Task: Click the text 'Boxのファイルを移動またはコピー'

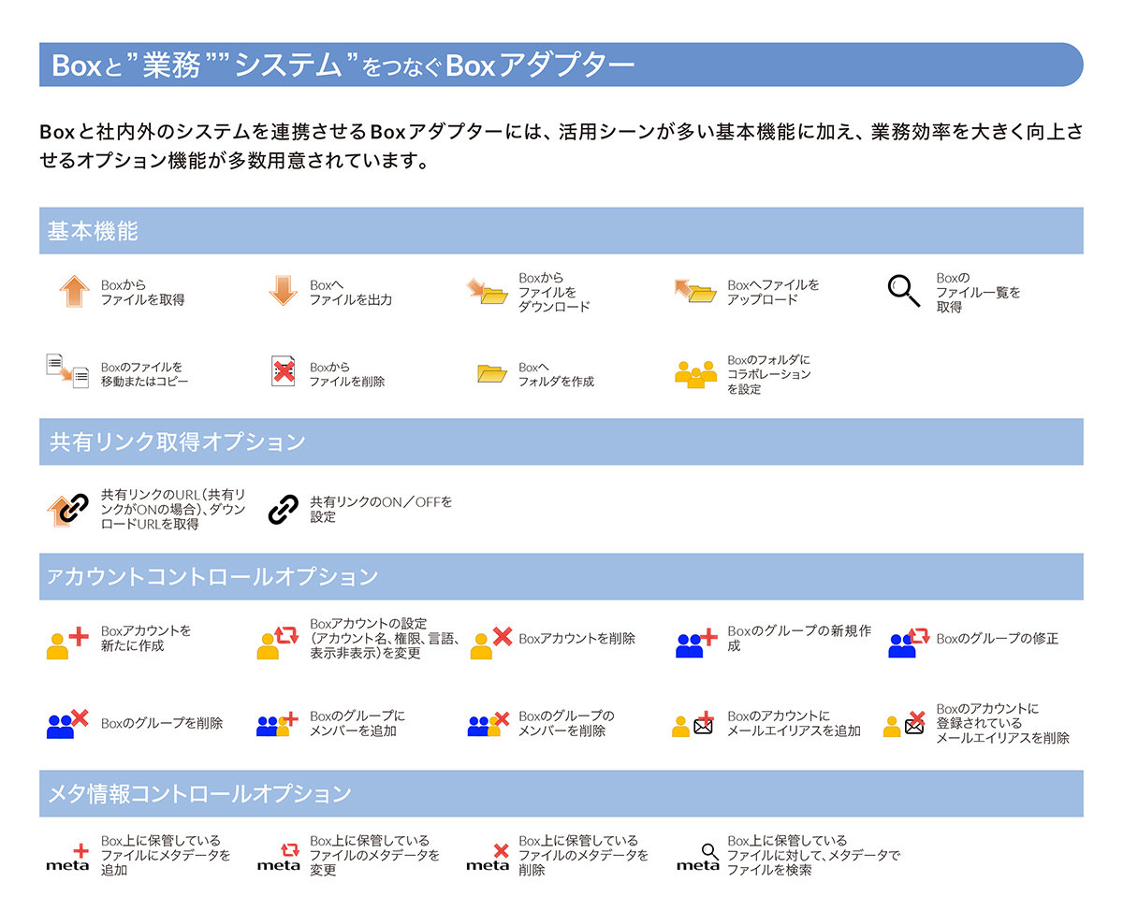Action: [x=144, y=374]
